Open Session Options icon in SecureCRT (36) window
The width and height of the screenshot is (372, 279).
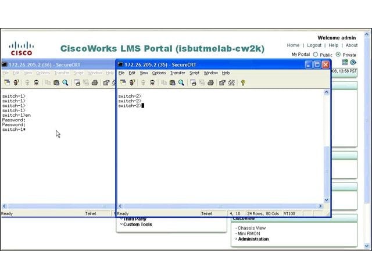pos(106,83)
